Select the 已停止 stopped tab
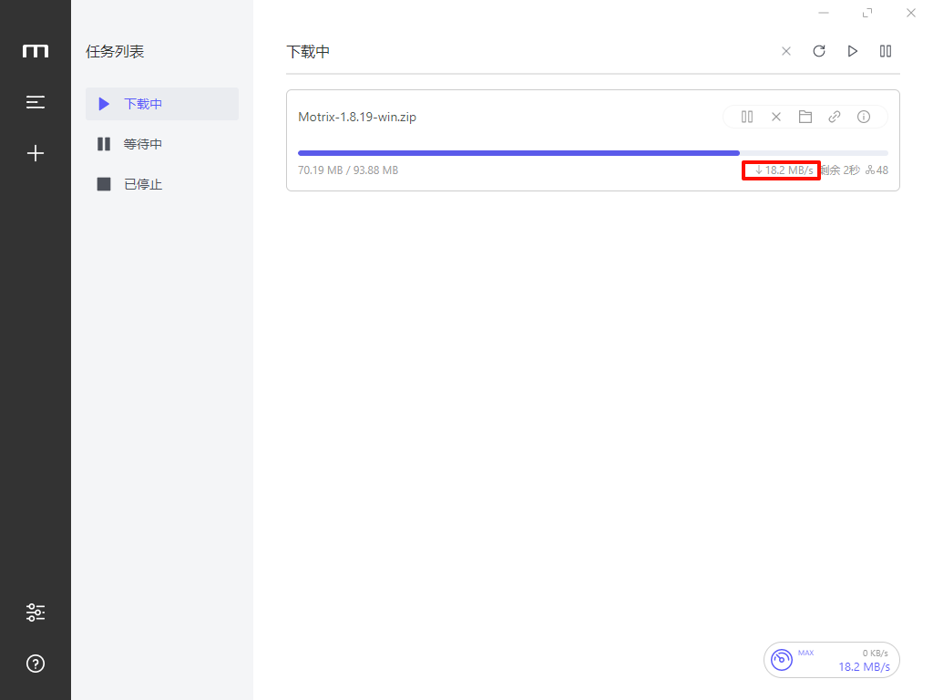The width and height of the screenshot is (933, 700). pos(162,184)
